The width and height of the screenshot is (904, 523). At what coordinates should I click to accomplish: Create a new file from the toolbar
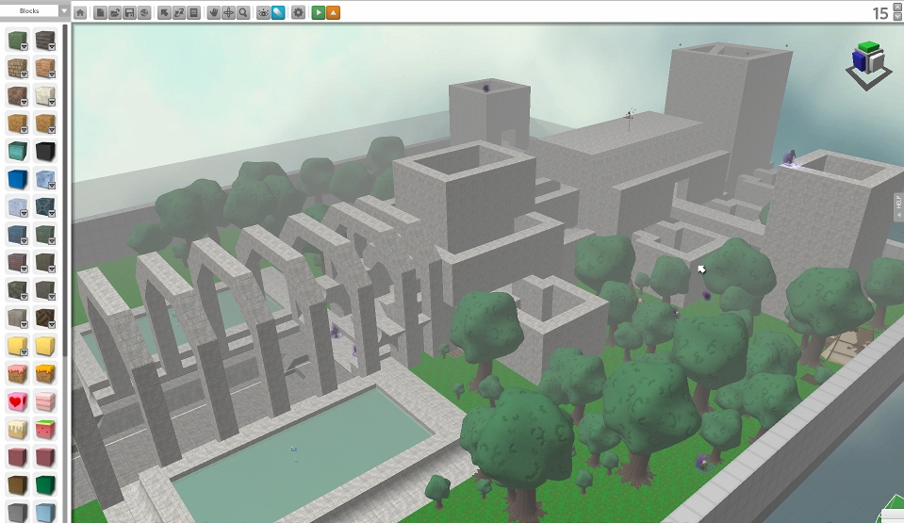click(100, 13)
